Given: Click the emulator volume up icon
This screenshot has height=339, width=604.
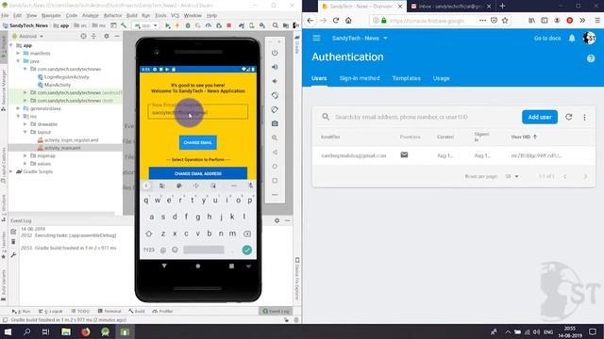Looking at the screenshot, I should [x=275, y=67].
